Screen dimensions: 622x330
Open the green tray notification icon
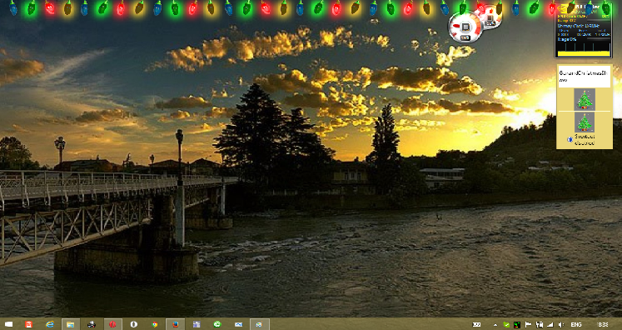tap(506, 324)
